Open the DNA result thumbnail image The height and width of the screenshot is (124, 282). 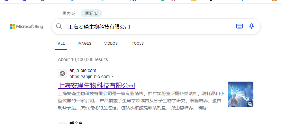pos(241,94)
